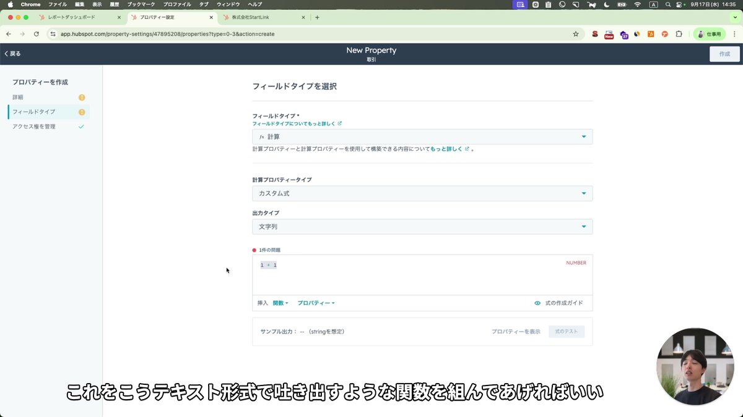Open the Field Type (フィールドタイプ) dropdown
This screenshot has width=743, height=417.
coord(423,136)
